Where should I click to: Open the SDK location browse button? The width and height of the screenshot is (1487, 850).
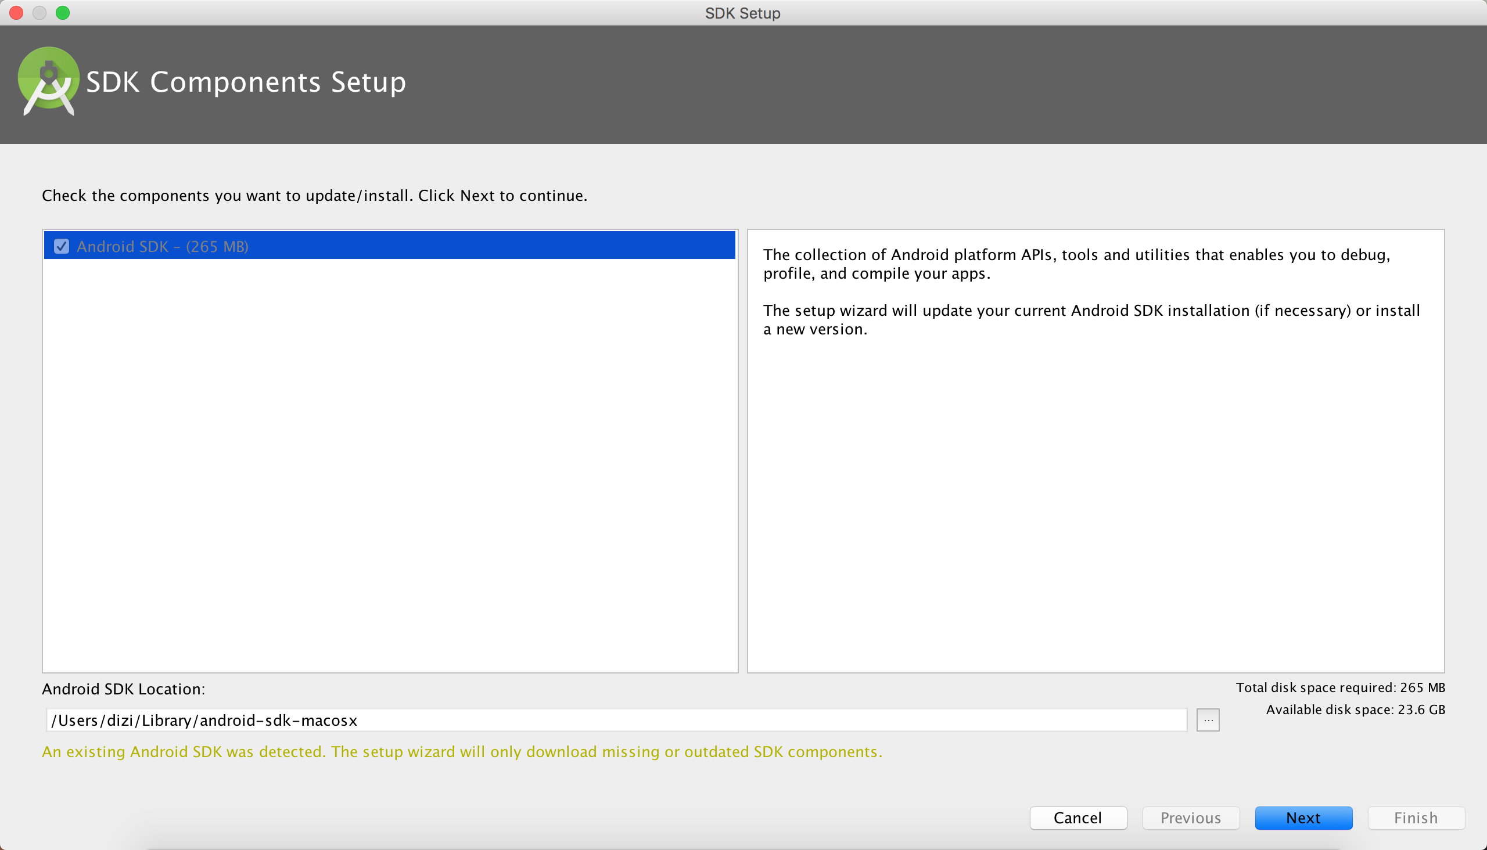coord(1208,720)
